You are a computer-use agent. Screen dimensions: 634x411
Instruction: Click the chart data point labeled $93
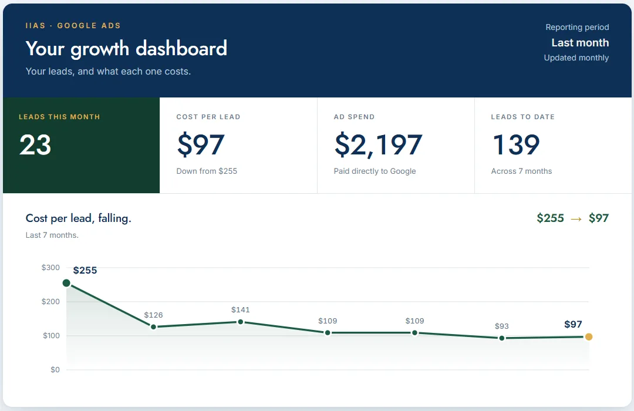click(x=502, y=338)
